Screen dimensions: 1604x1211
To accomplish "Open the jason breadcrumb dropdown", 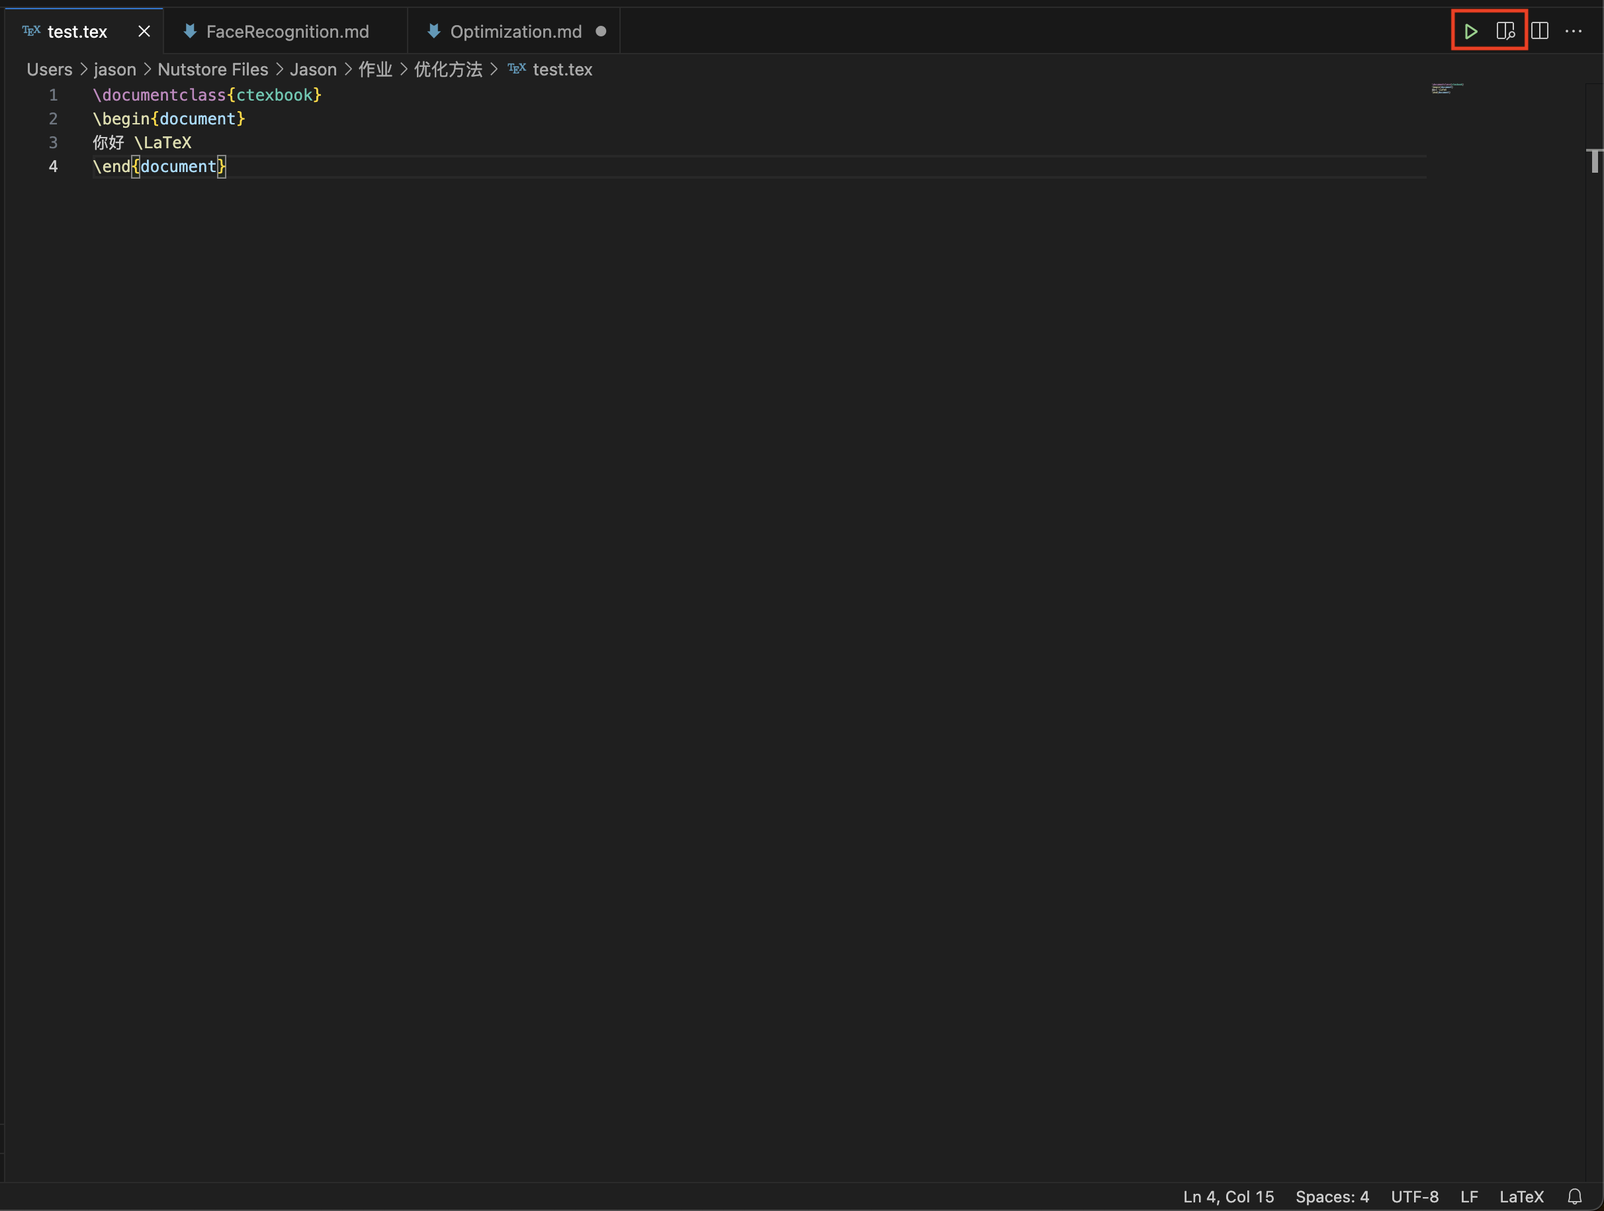I will [x=114, y=69].
